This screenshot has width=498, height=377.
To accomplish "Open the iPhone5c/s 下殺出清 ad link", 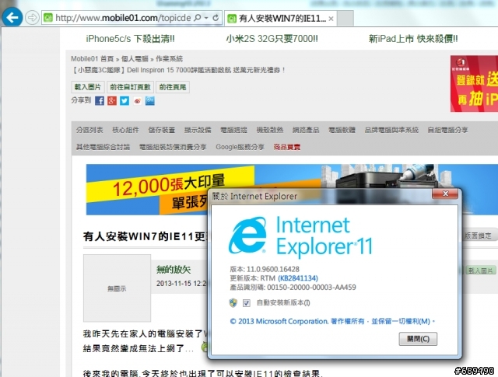I will click(x=130, y=39).
